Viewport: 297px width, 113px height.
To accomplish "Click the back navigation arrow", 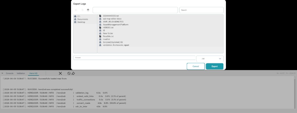I will click(x=76, y=10).
